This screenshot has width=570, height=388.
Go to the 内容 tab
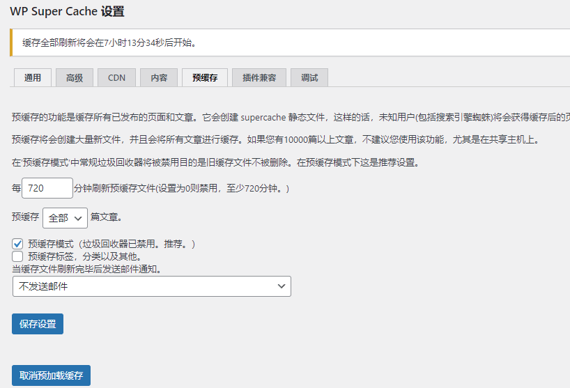click(159, 77)
